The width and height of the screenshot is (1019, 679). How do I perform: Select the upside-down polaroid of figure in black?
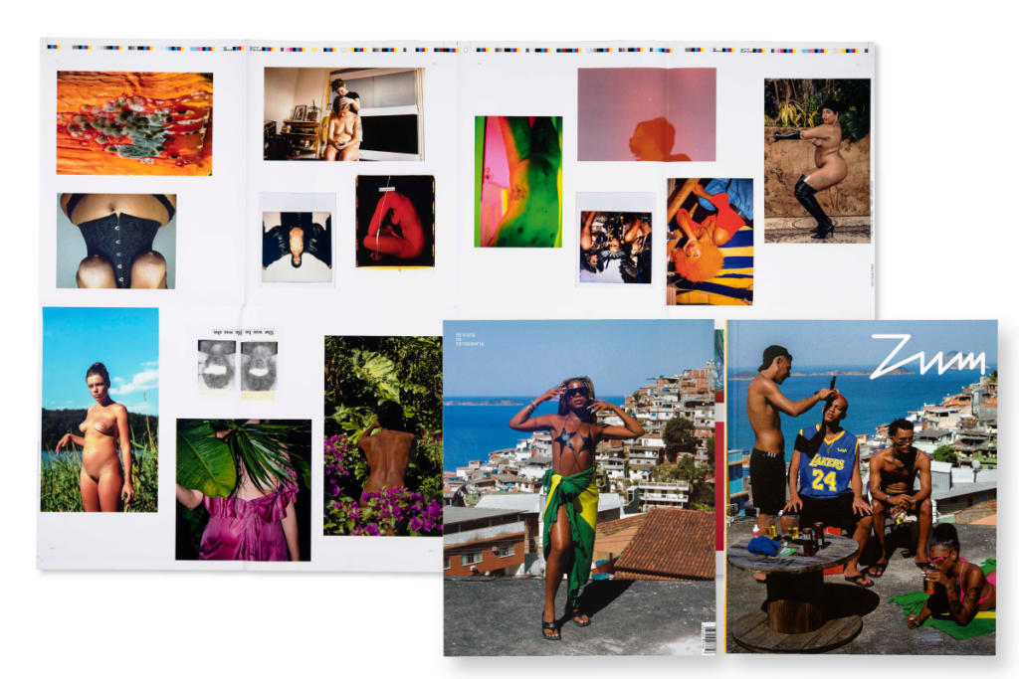point(297,239)
